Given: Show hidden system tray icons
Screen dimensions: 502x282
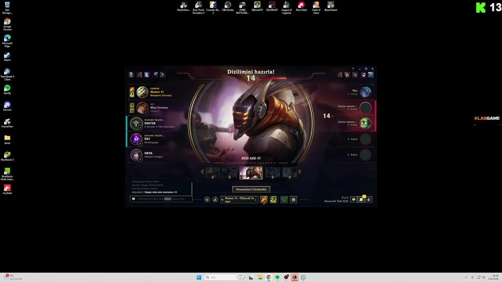Looking at the screenshot, I should click(x=466, y=277).
